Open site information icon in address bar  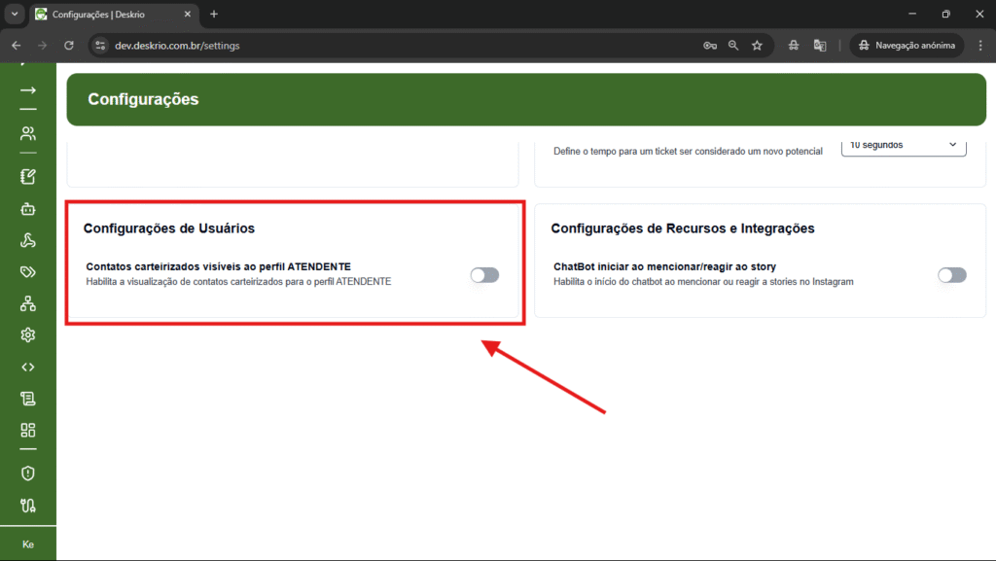[x=100, y=46]
